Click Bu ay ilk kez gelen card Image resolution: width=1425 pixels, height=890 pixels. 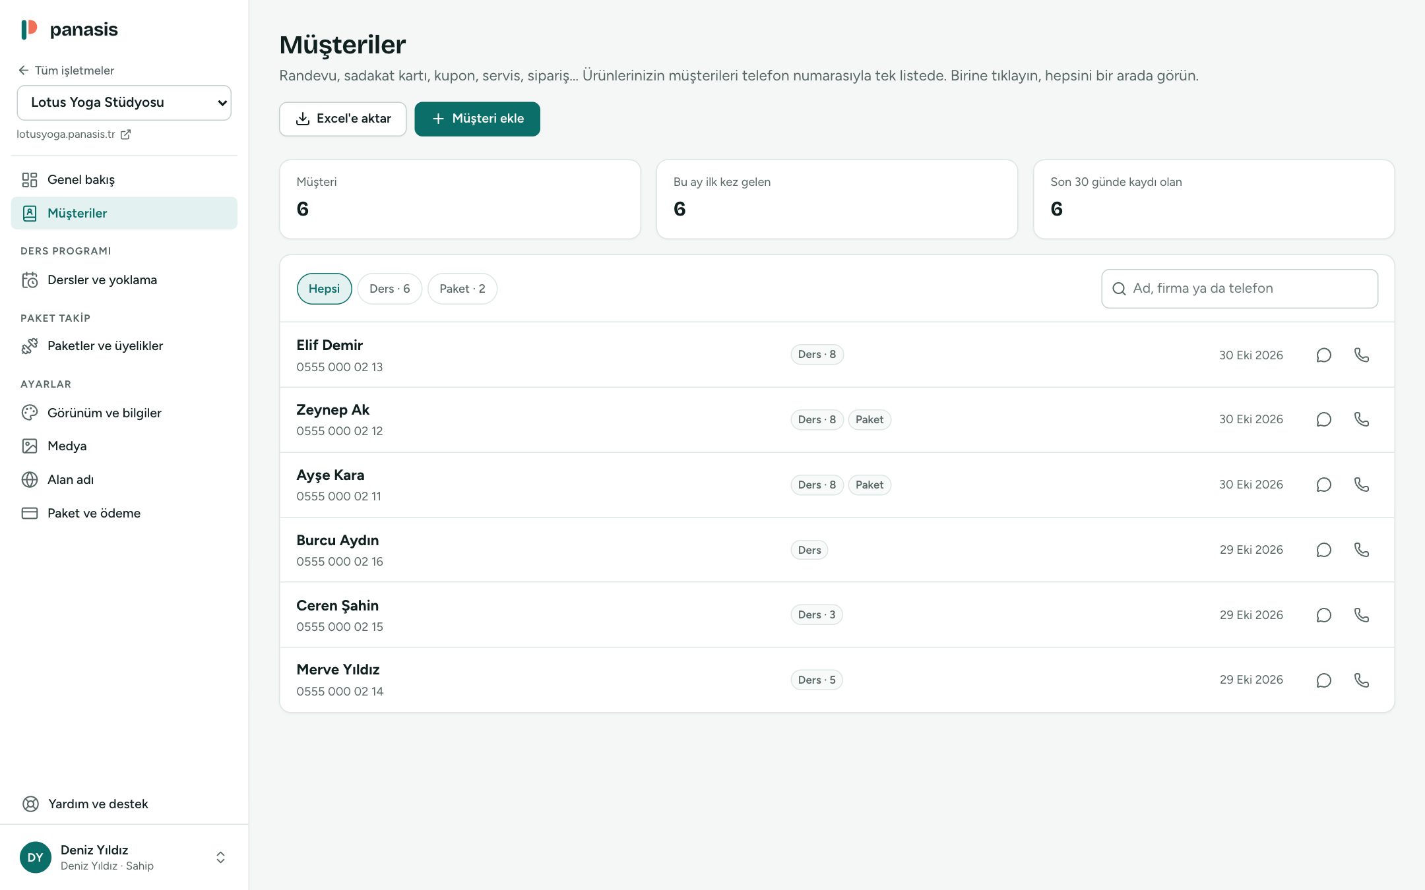[837, 199]
